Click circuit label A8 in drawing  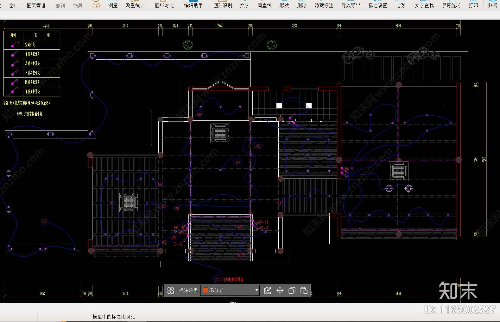coord(199,115)
